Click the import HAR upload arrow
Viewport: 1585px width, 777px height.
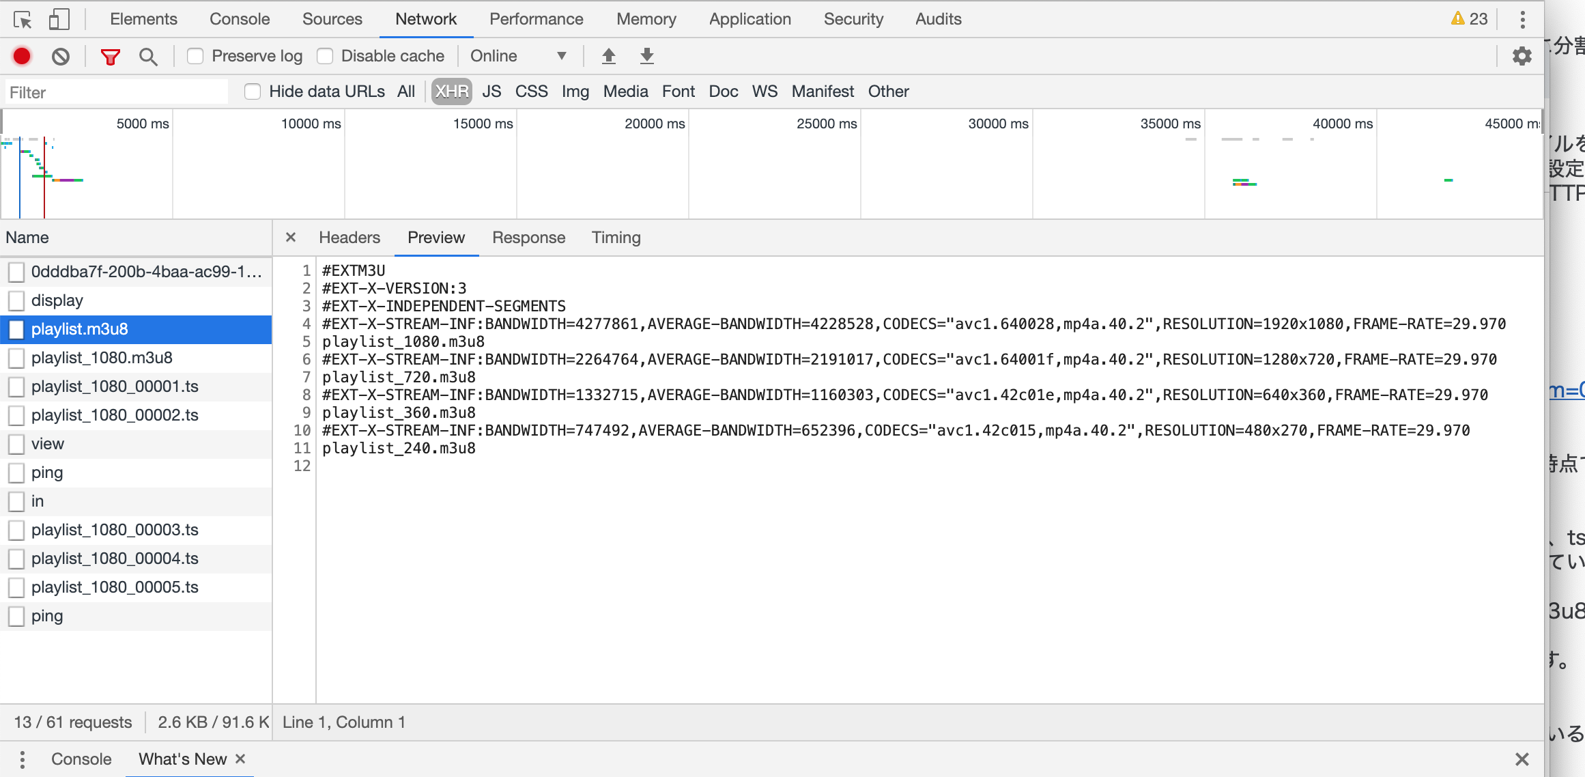pyautogui.click(x=608, y=56)
